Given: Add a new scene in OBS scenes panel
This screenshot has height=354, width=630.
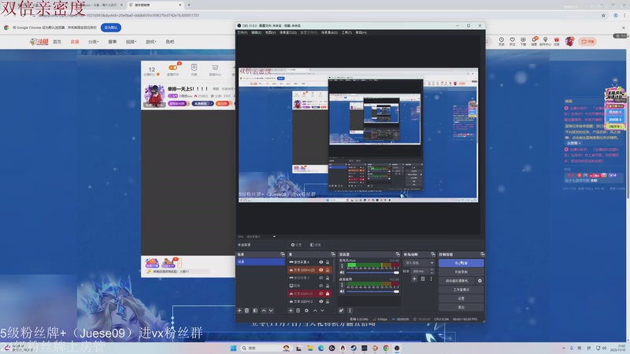Looking at the screenshot, I should pyautogui.click(x=239, y=310).
